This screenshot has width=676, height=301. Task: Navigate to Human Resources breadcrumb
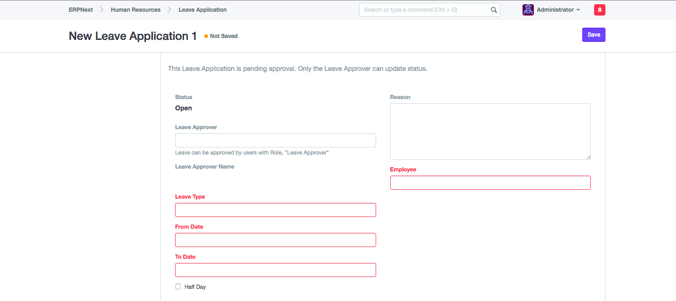136,10
